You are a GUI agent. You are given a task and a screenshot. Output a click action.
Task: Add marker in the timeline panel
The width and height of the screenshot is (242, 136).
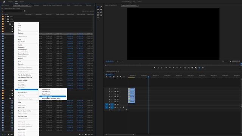(x=117, y=77)
